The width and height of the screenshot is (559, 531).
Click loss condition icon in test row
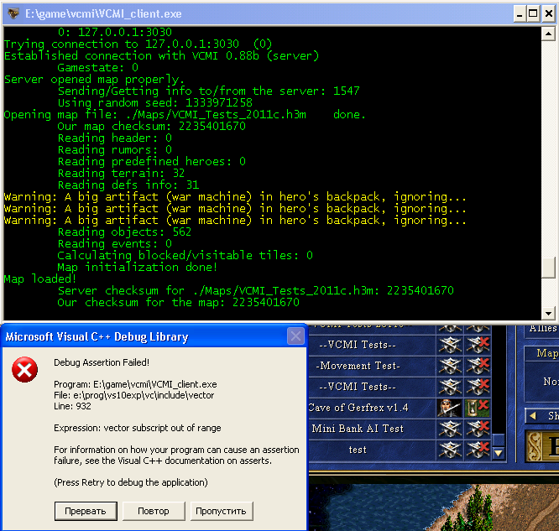point(478,450)
